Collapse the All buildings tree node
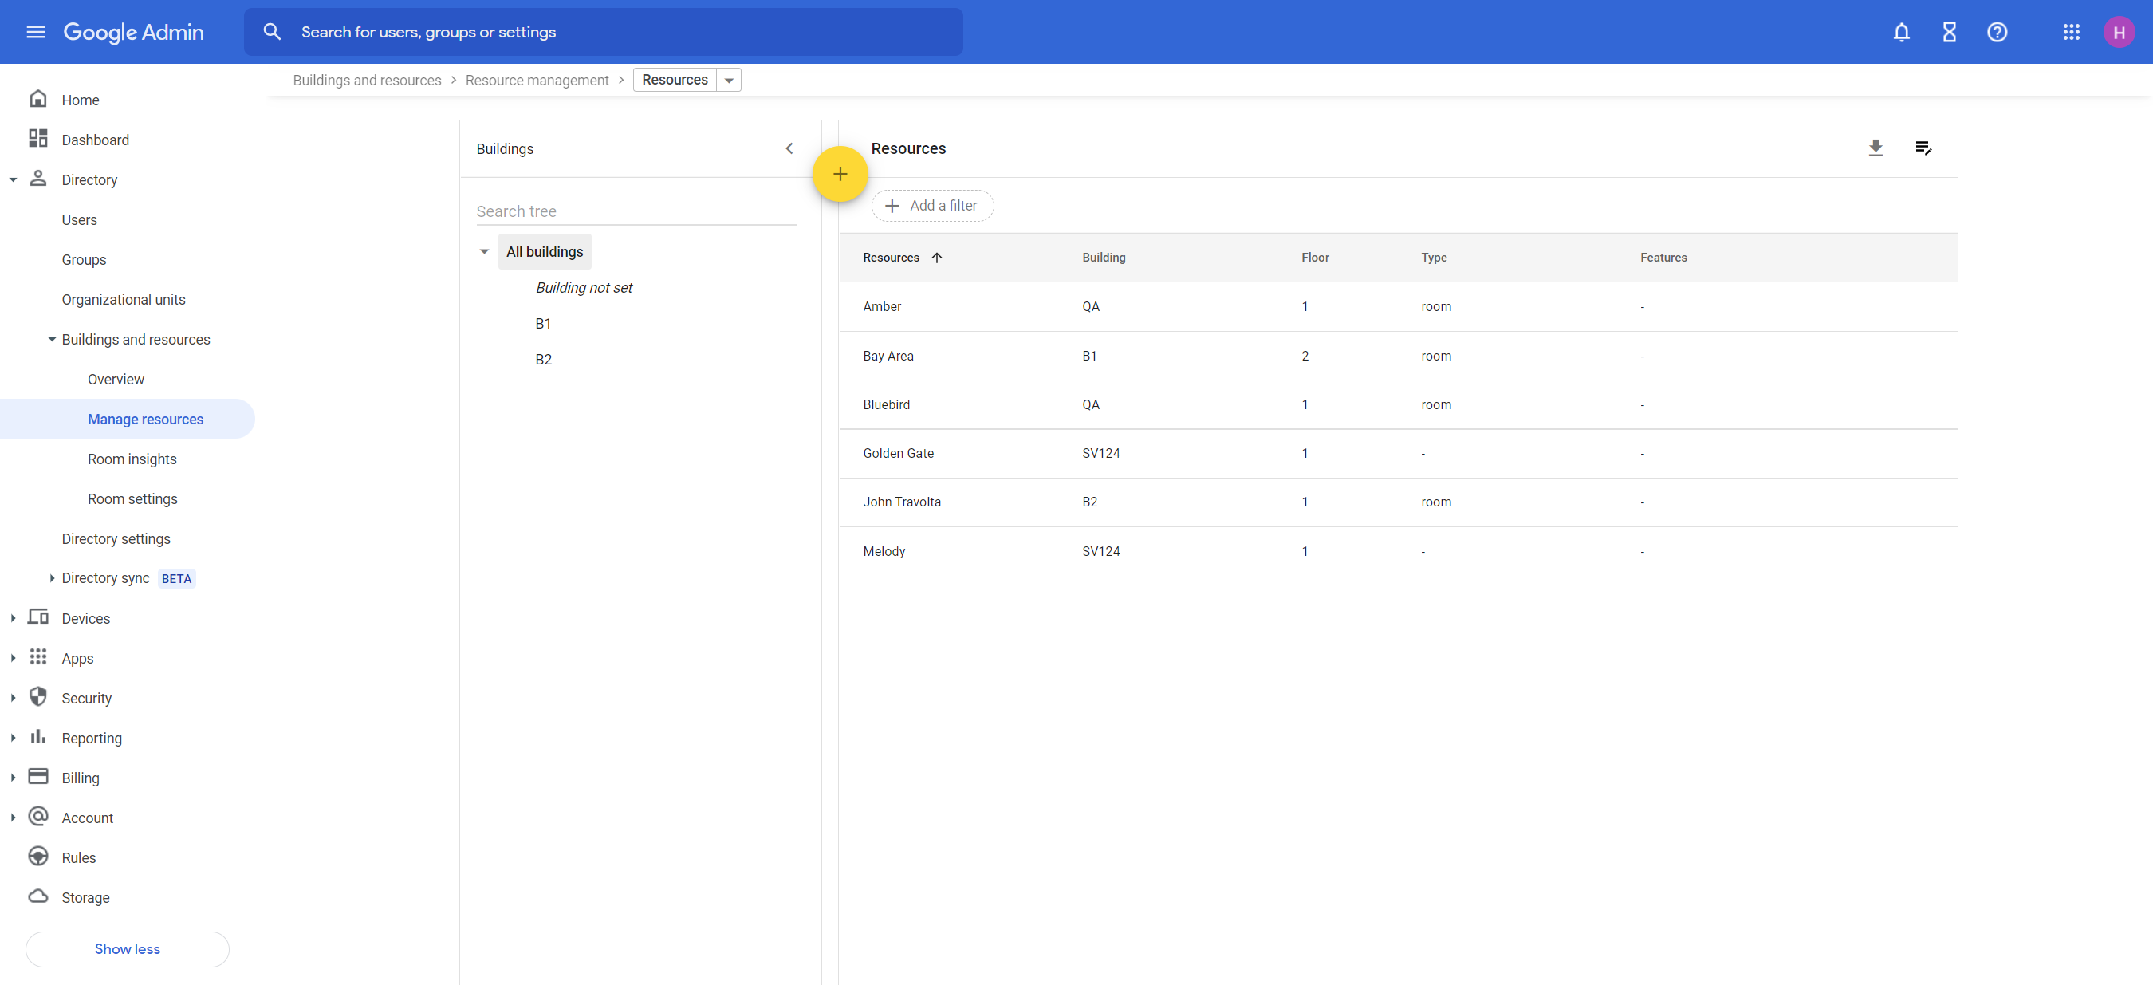 pos(485,251)
